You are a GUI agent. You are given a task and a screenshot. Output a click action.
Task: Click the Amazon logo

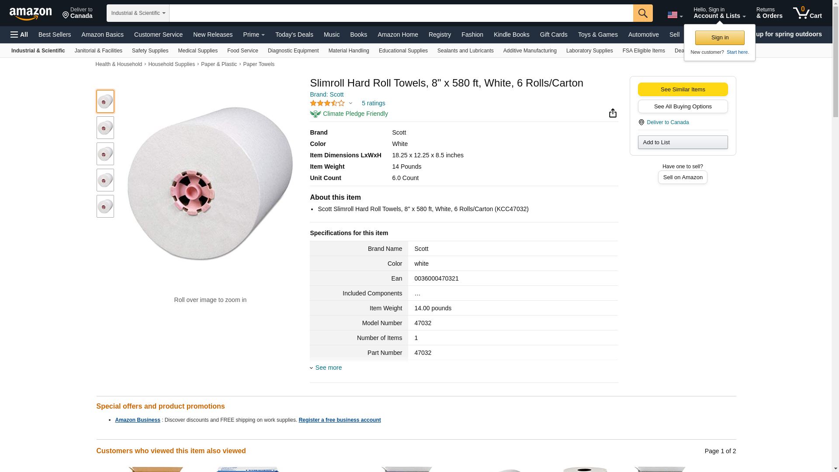(x=31, y=14)
